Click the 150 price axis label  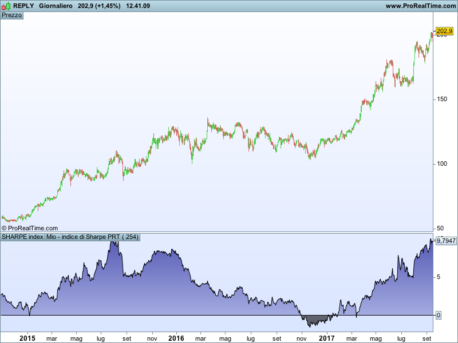pos(442,99)
